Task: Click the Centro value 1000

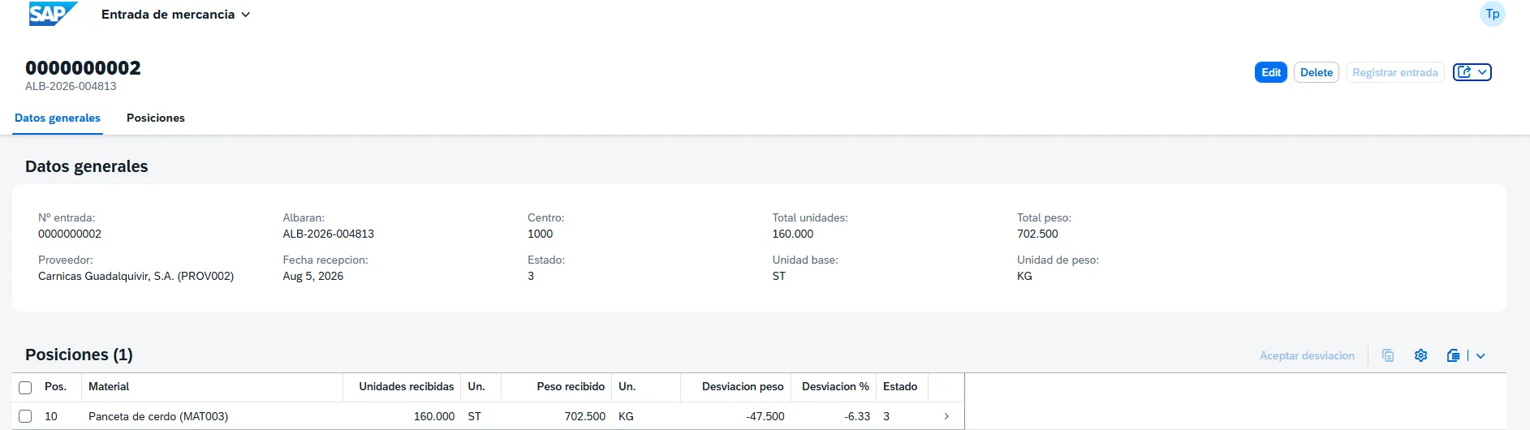Action: click(x=540, y=234)
